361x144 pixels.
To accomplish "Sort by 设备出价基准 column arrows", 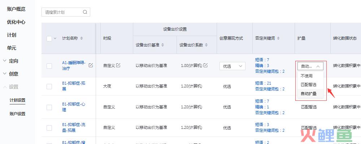I will pyautogui.click(x=163, y=45).
